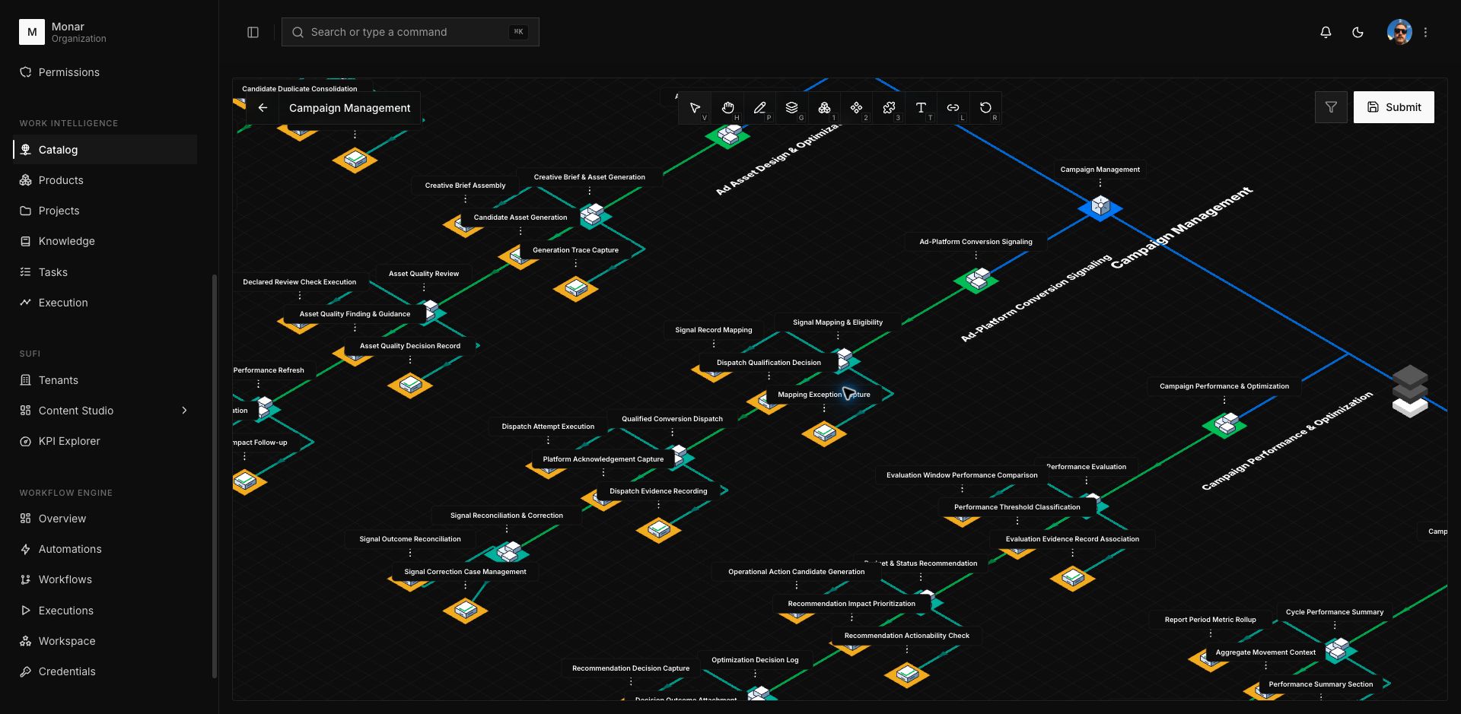This screenshot has height=714, width=1461.
Task: Select the Report Period Metric Rollup label
Action: (1210, 620)
